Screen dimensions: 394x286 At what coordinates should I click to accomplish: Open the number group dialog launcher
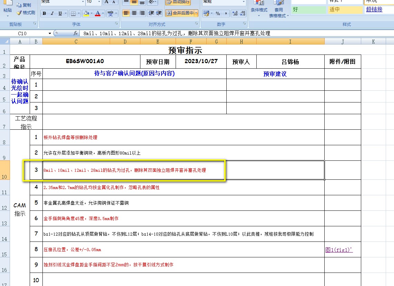coord(245,23)
